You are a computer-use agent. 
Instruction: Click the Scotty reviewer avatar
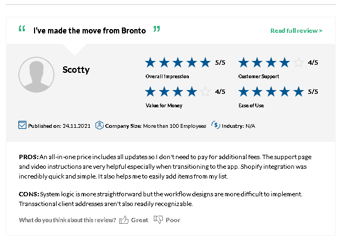(x=36, y=74)
